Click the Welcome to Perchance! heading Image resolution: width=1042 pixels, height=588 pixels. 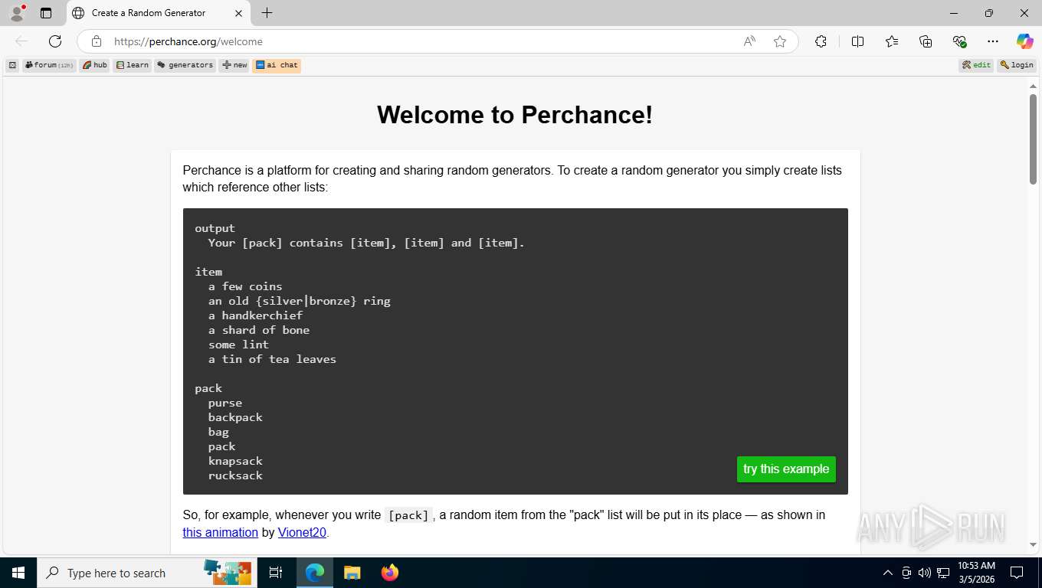(x=515, y=115)
